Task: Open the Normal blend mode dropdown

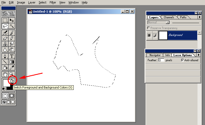Action: pos(167,22)
